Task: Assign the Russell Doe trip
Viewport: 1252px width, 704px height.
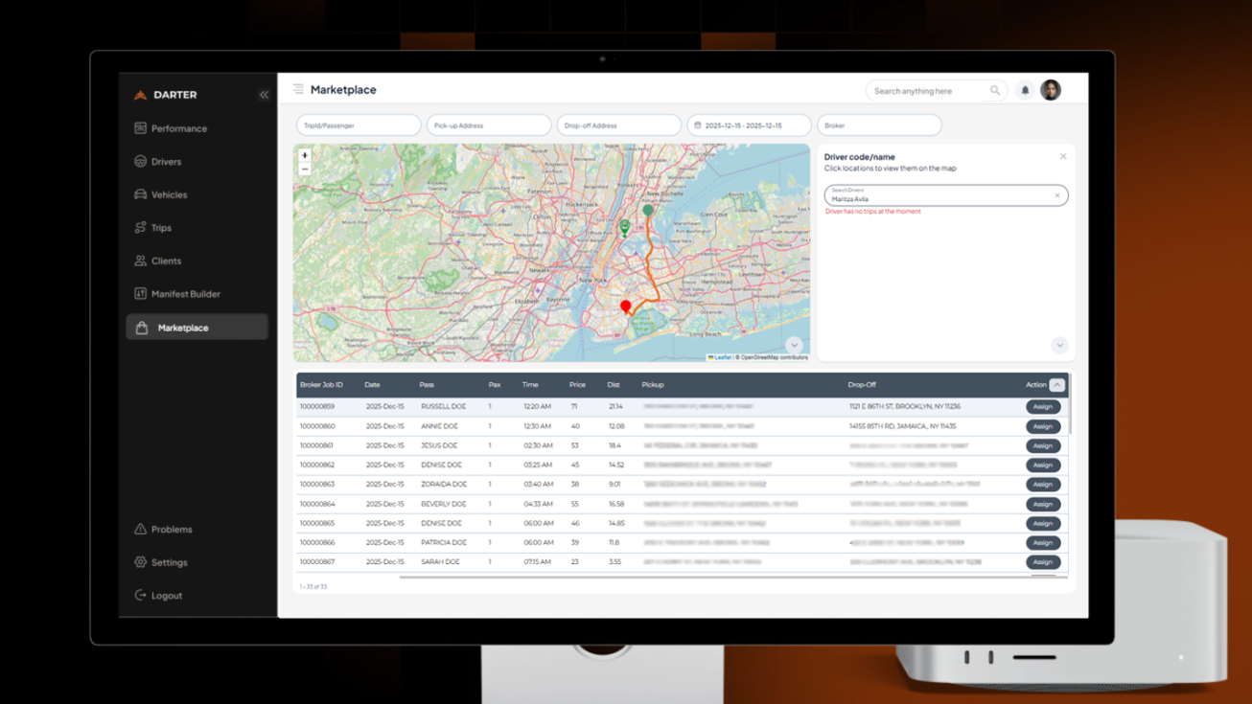Action: (x=1042, y=407)
